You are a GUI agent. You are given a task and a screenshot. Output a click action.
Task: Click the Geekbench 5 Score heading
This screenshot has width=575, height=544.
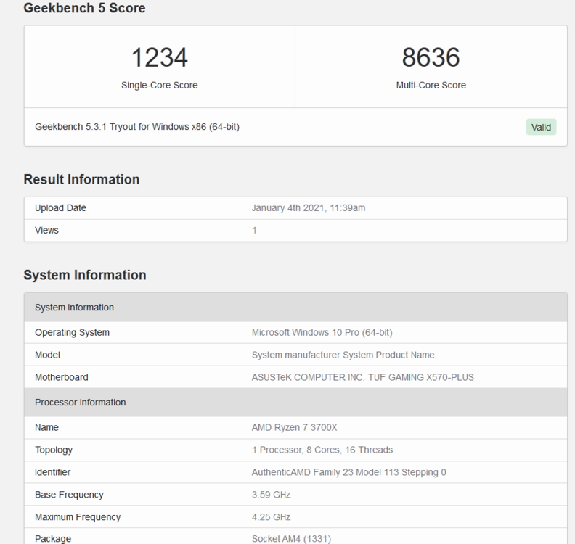click(x=84, y=9)
